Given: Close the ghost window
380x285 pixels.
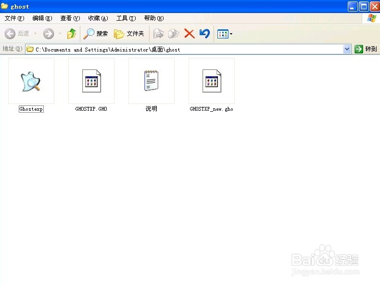Looking at the screenshot, I should (x=375, y=7).
